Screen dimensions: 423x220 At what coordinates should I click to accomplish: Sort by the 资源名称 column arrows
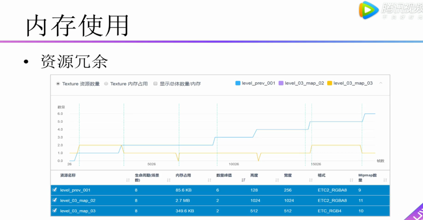[x=128, y=180]
